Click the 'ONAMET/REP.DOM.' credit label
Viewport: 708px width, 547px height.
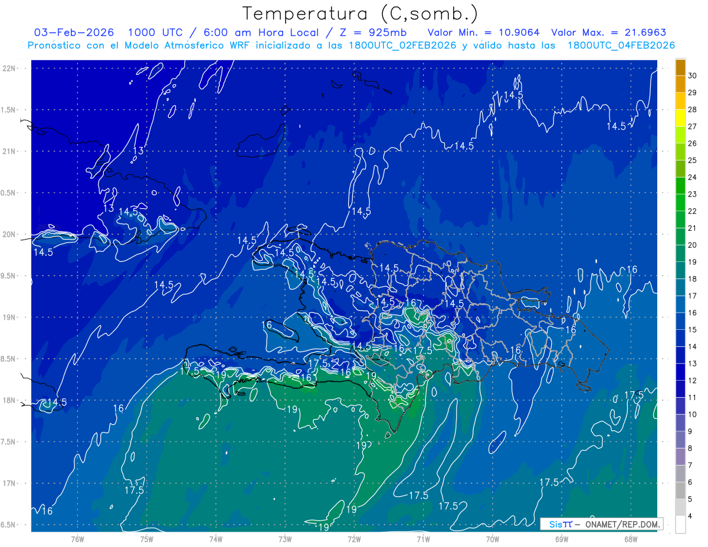(x=623, y=524)
